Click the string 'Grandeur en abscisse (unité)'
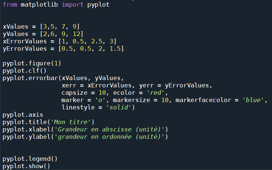Viewport: 272px width, 170px height. coord(109,130)
